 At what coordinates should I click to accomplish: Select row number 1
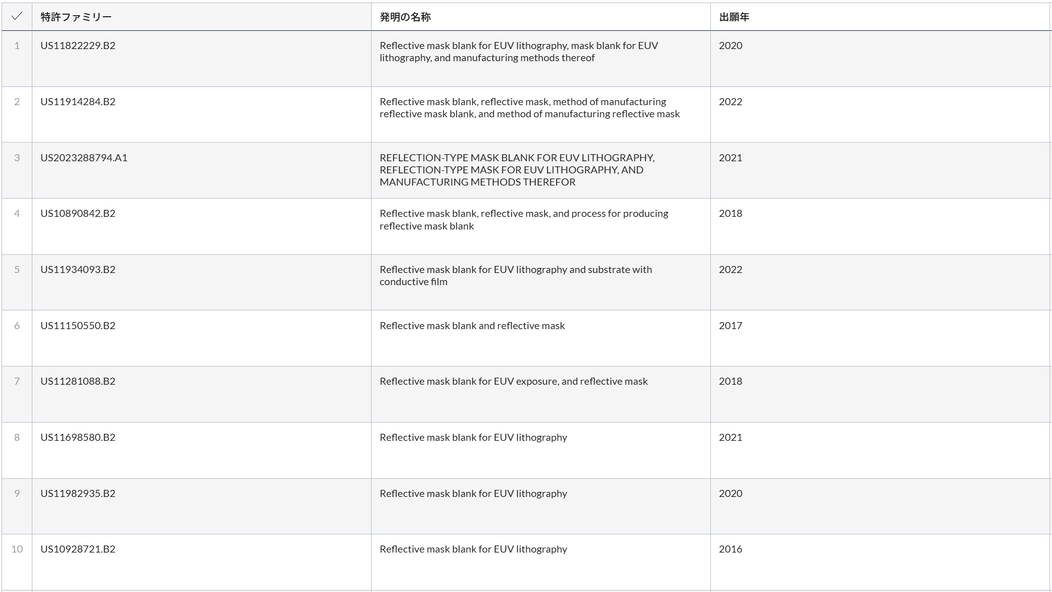(x=17, y=45)
